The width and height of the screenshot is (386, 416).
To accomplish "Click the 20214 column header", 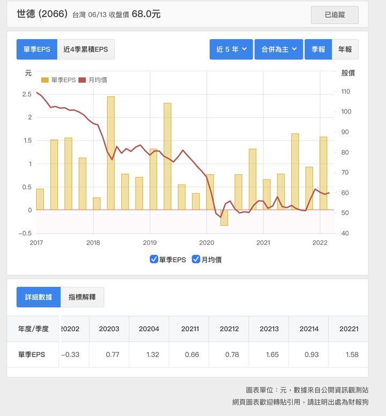I will [309, 329].
